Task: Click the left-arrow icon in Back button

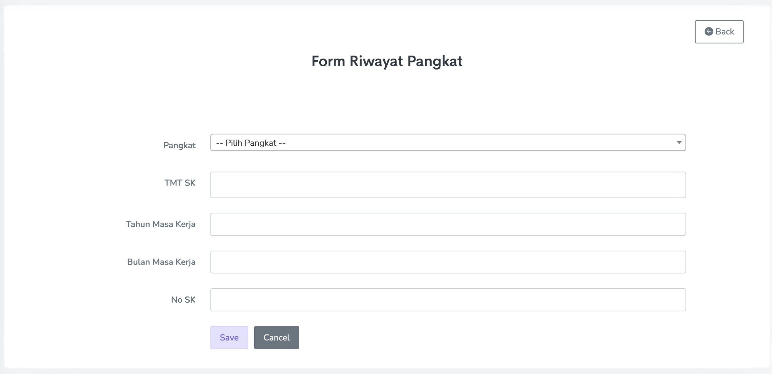Action: click(708, 31)
